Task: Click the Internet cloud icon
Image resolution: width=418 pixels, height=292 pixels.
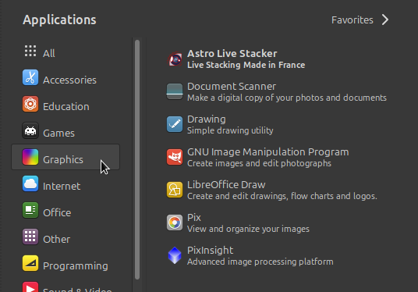Action: point(30,183)
